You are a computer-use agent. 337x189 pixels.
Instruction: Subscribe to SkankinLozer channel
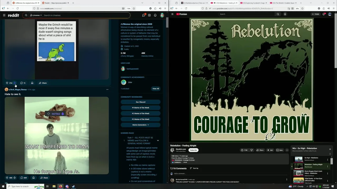[x=194, y=150]
